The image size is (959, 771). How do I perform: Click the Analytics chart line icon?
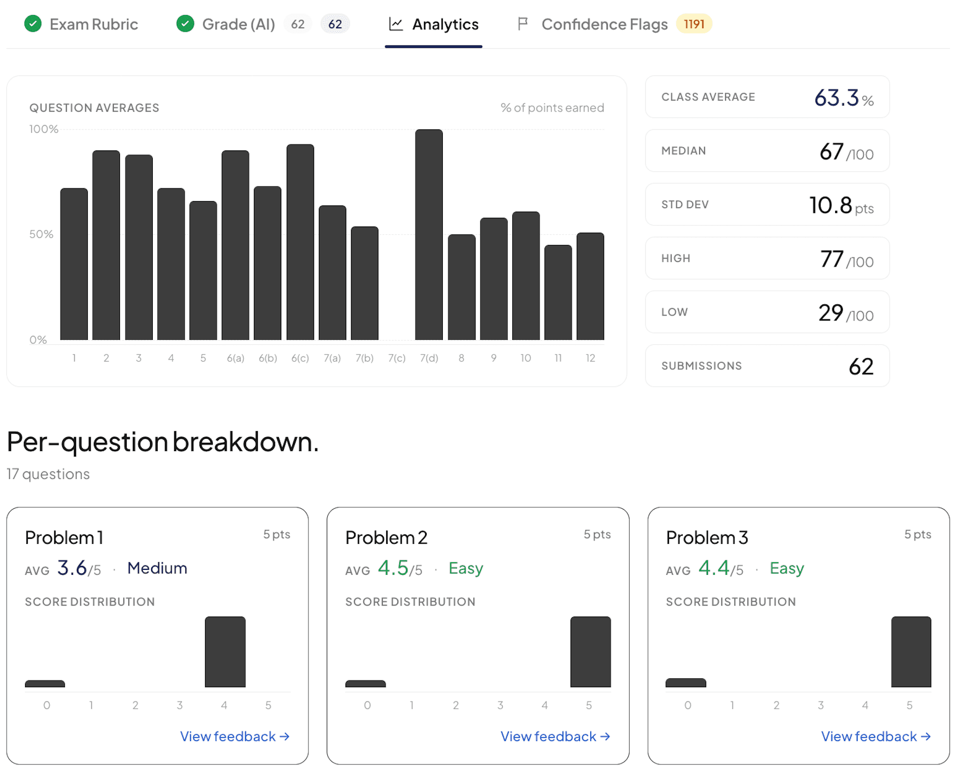(x=396, y=24)
